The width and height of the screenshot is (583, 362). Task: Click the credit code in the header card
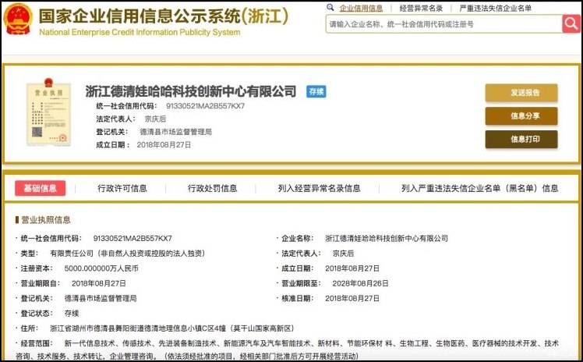coord(205,106)
